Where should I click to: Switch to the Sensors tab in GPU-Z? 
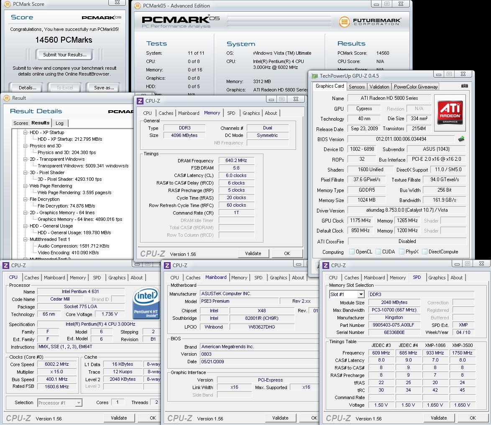(357, 86)
